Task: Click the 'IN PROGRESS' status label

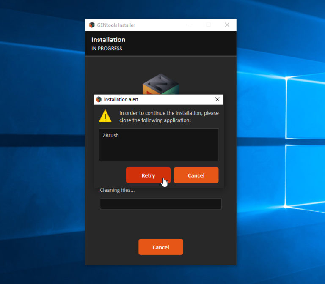Action: tap(107, 49)
